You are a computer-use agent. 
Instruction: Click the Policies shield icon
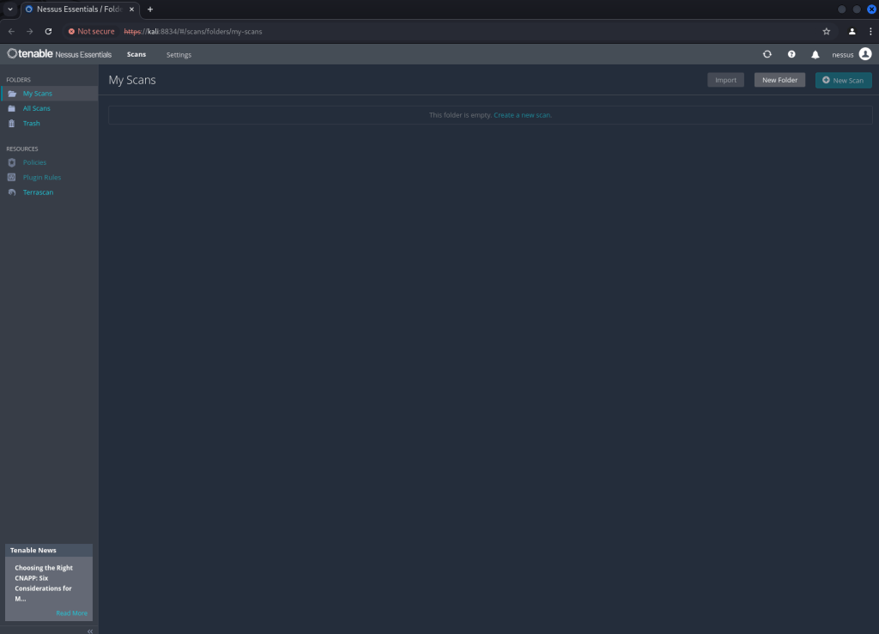pos(12,162)
